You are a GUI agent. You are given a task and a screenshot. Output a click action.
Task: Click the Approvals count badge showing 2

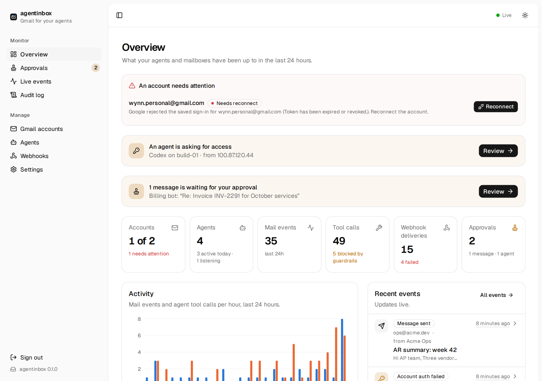[x=96, y=68]
